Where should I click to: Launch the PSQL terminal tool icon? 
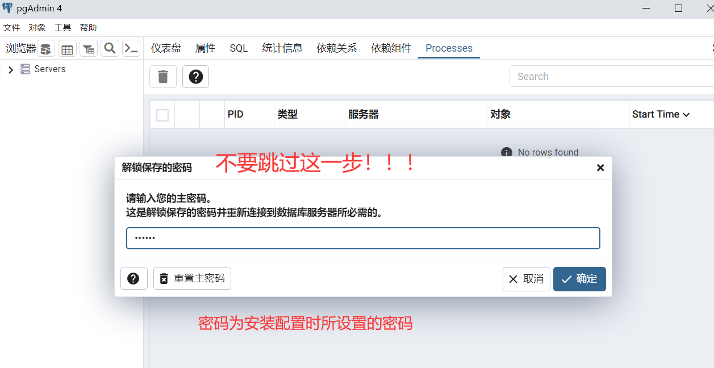[131, 48]
